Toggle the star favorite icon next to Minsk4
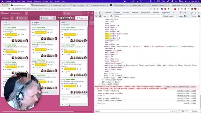The image size is (201, 113). coord(12,18)
